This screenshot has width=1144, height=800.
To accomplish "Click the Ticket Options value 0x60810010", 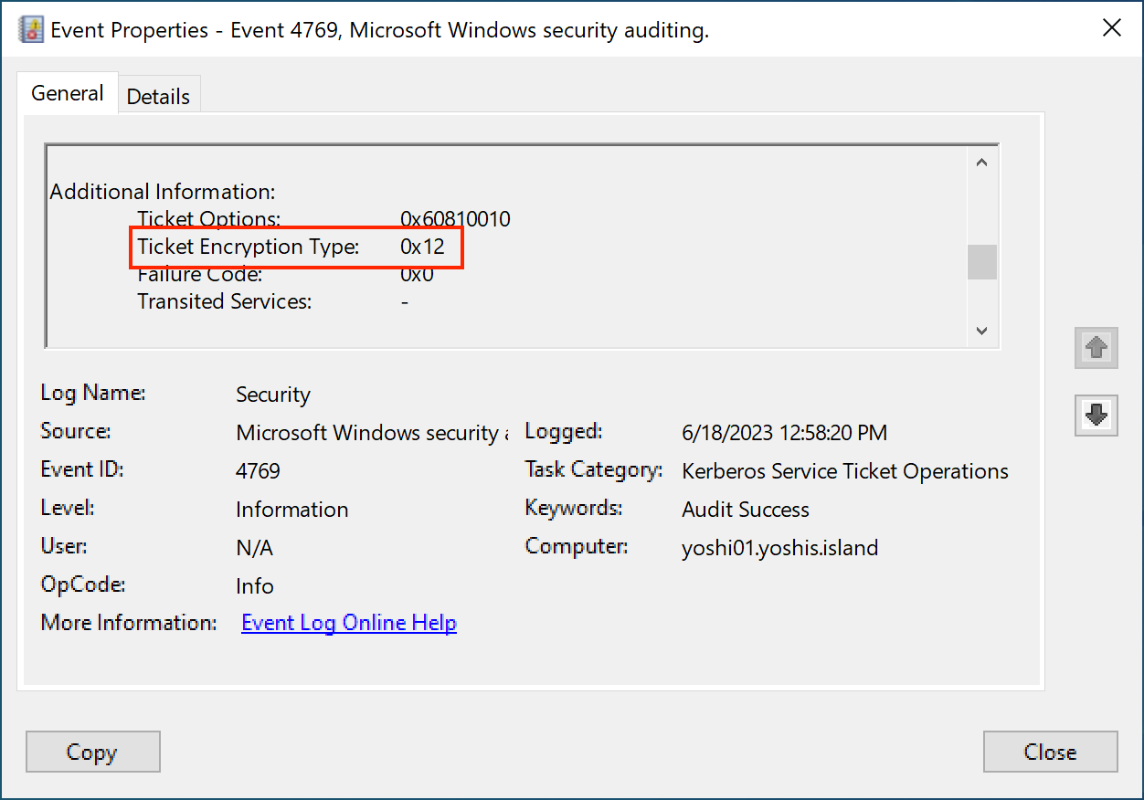I will pyautogui.click(x=455, y=219).
